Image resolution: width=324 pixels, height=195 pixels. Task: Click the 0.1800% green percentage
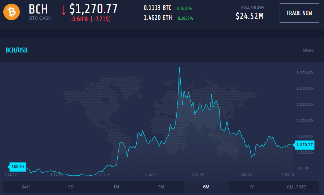(x=185, y=8)
